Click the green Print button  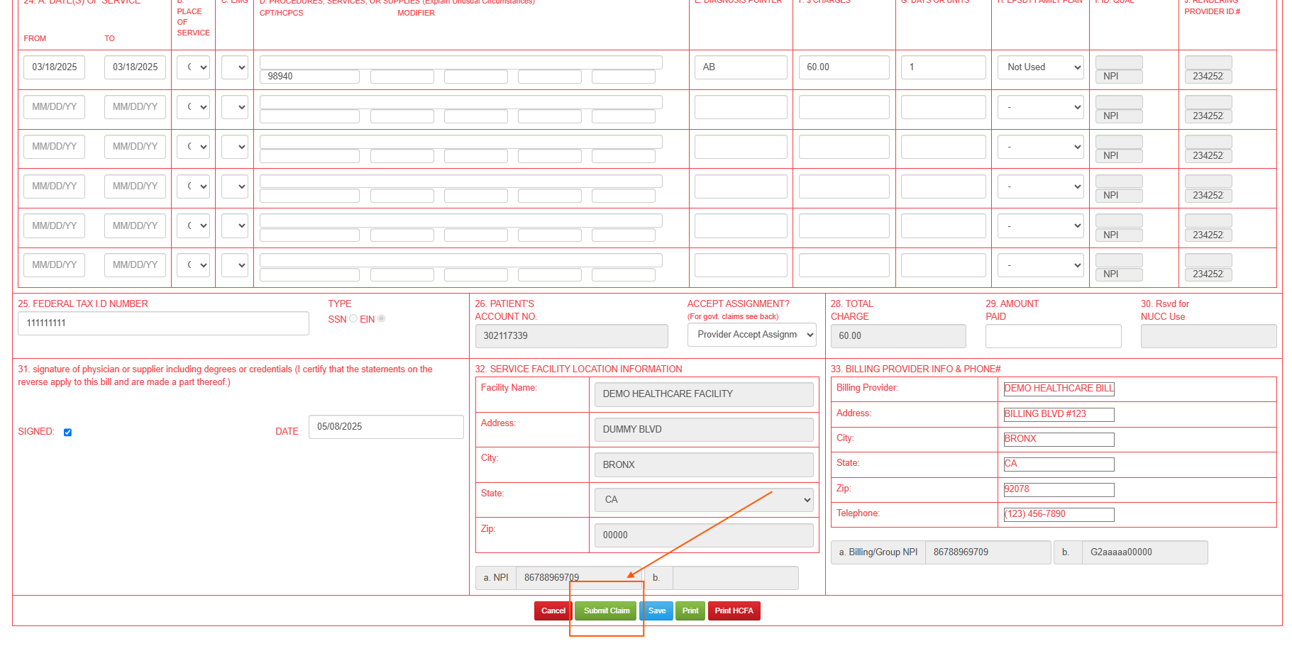point(690,611)
